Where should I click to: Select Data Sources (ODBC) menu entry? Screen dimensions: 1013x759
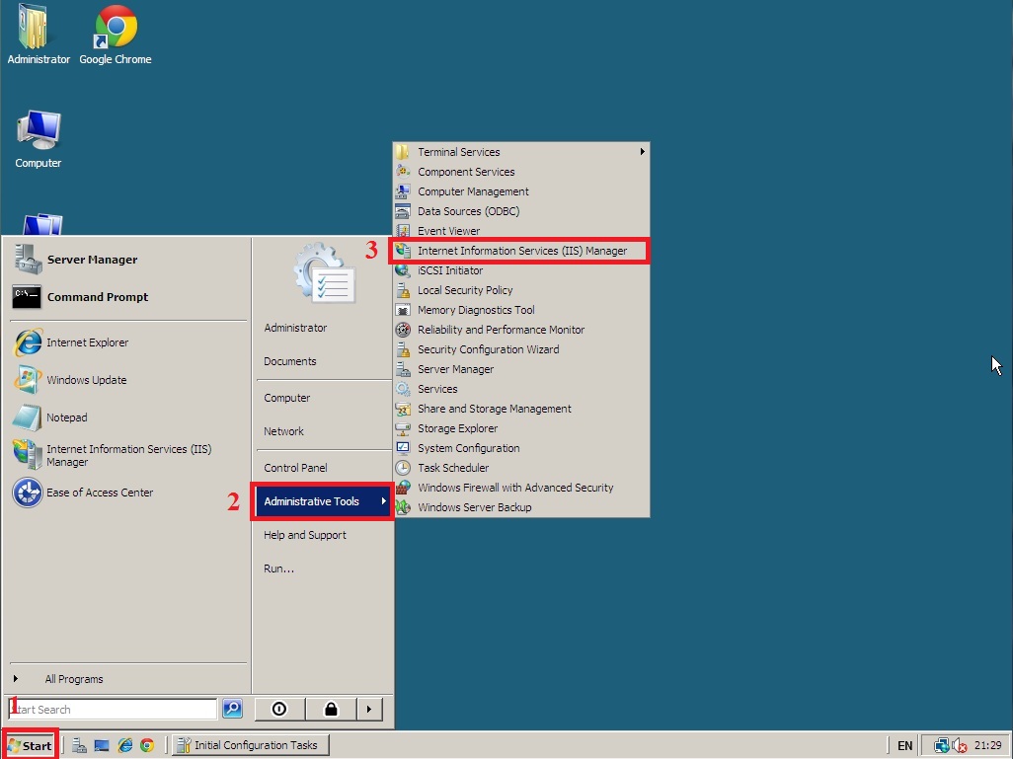520,210
